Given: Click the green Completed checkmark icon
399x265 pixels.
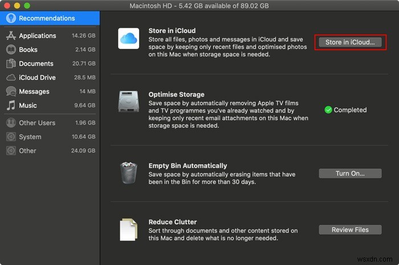Looking at the screenshot, I should point(328,110).
